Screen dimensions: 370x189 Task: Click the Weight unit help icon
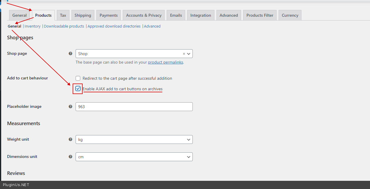[x=70, y=139]
